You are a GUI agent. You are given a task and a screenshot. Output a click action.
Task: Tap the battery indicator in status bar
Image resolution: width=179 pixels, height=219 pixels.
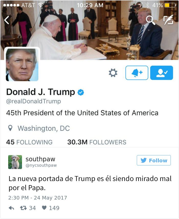click(x=170, y=5)
